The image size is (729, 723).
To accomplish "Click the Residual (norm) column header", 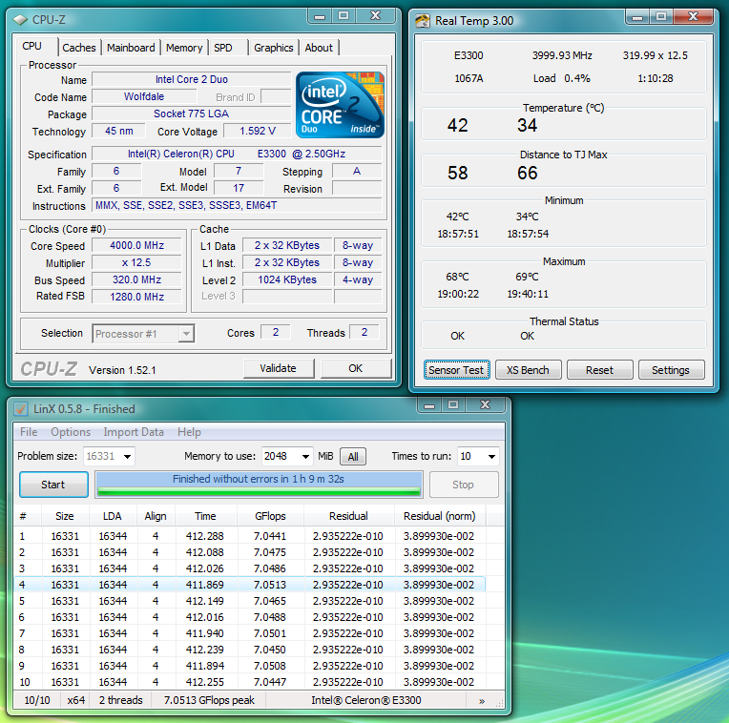I will 439,516.
